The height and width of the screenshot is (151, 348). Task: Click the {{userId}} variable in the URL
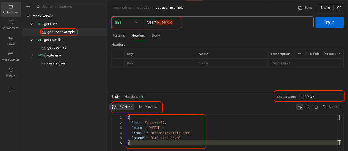(165, 22)
